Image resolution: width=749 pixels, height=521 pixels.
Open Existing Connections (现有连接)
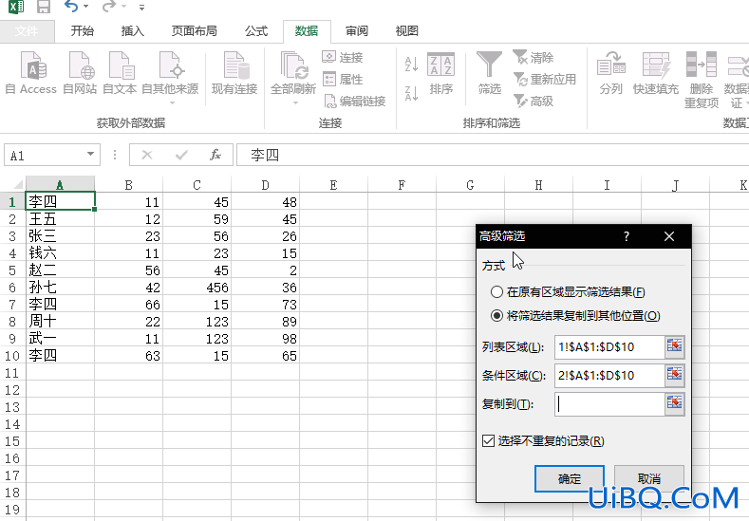click(234, 73)
